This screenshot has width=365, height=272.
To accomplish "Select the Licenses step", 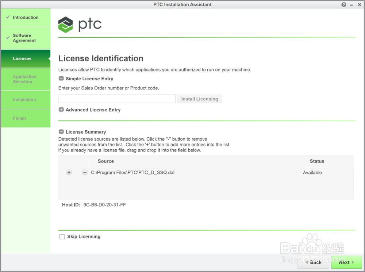I will (x=26, y=58).
